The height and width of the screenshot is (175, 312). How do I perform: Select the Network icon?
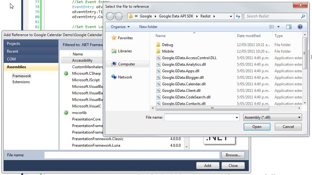click(114, 77)
